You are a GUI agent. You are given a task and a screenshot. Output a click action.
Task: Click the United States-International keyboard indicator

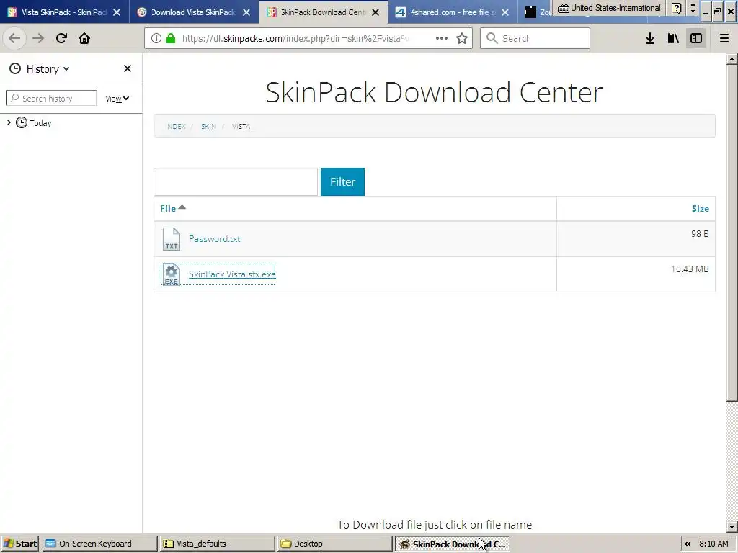click(610, 8)
